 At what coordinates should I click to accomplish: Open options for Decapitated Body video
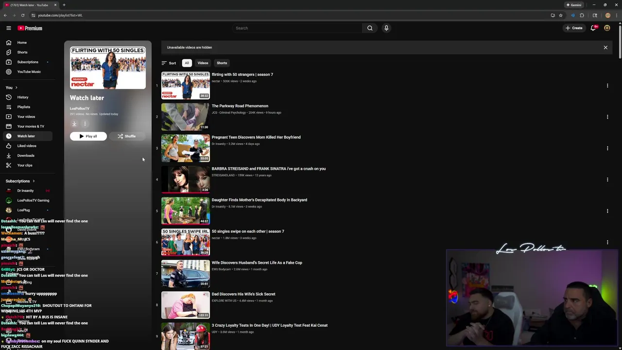click(607, 211)
